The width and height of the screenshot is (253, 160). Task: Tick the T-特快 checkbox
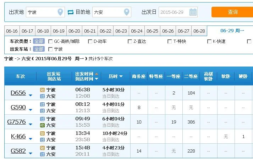170,41
